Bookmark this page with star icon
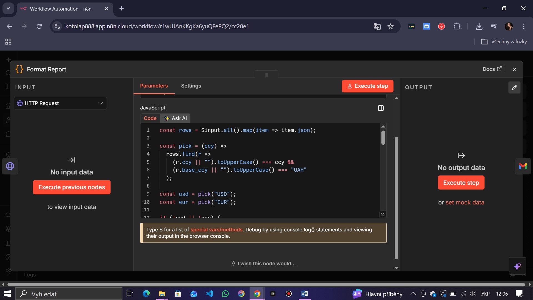 pos(391,26)
